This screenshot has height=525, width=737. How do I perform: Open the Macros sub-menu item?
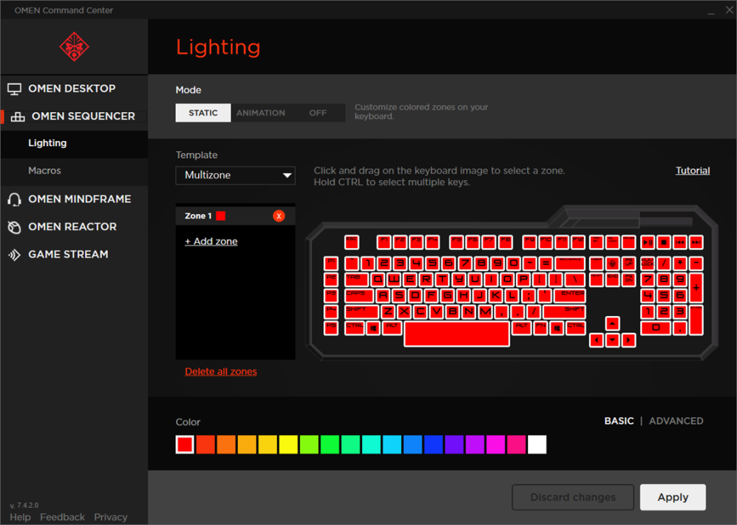point(45,171)
